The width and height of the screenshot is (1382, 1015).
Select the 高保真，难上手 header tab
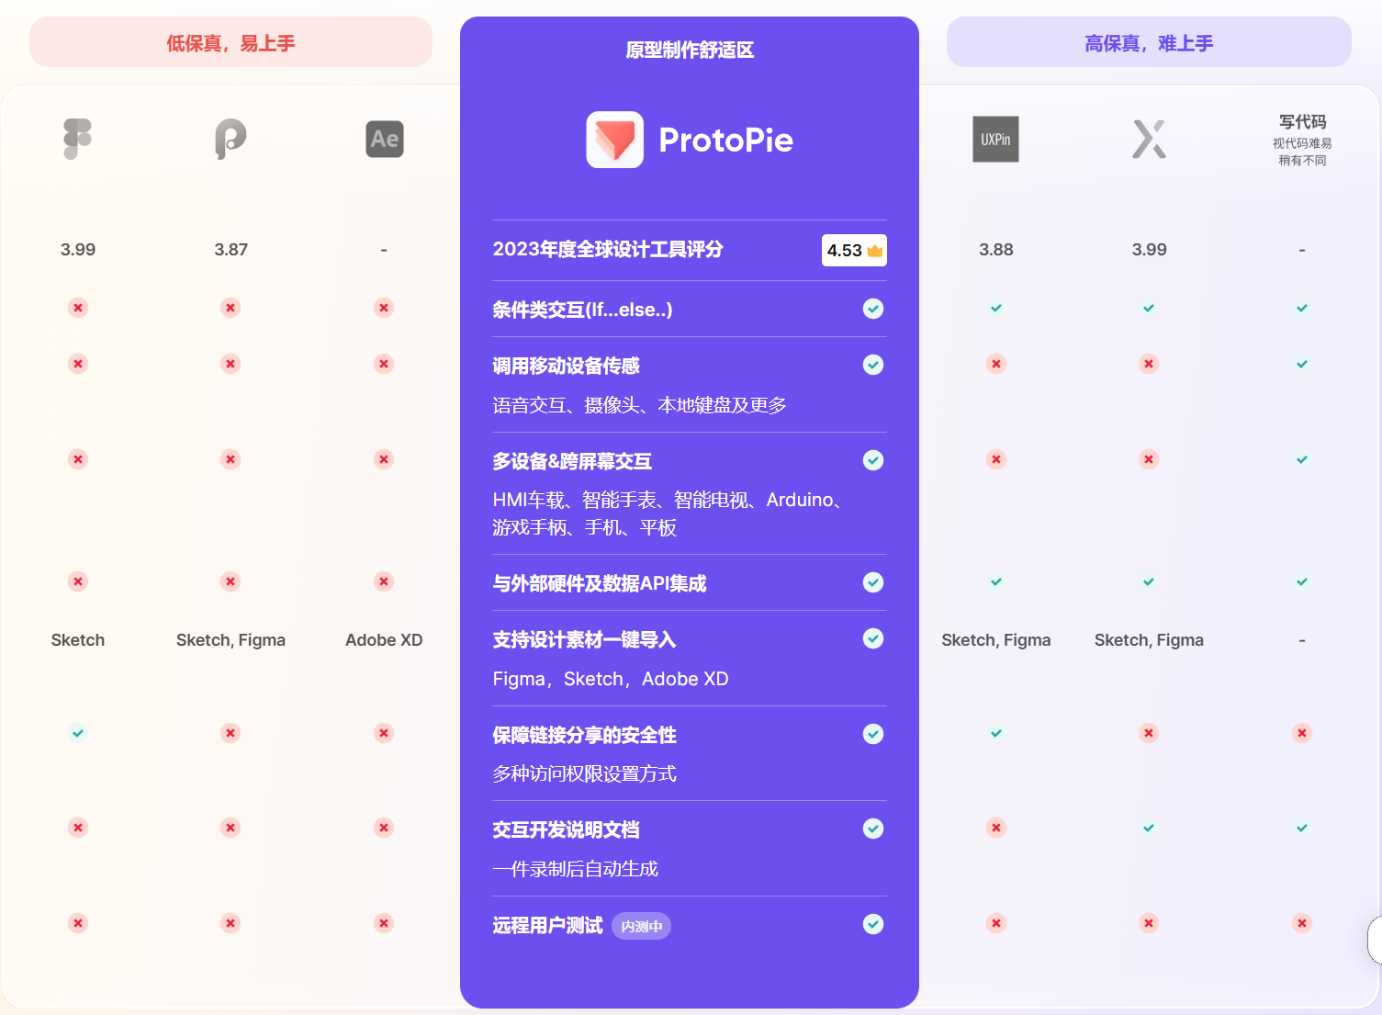[1149, 42]
